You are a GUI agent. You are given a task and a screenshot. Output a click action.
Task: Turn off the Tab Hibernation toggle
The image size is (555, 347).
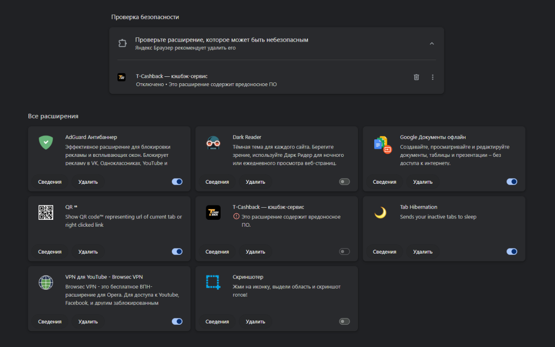[512, 252]
